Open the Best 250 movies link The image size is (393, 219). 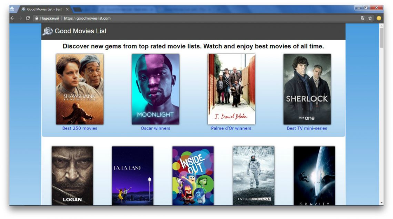point(80,128)
